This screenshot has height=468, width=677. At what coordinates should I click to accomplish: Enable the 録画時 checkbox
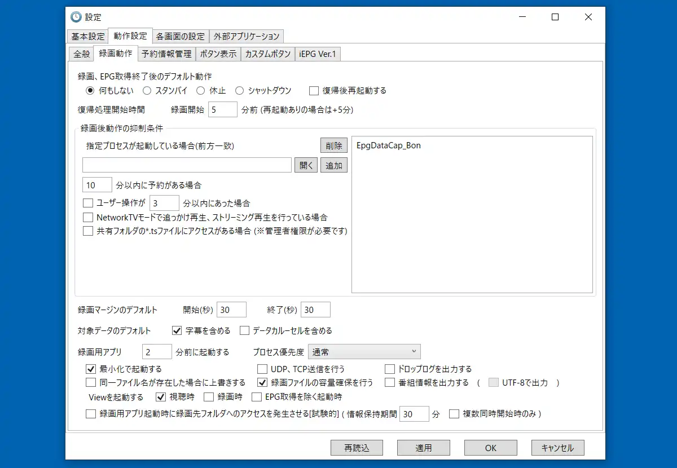tap(208, 397)
